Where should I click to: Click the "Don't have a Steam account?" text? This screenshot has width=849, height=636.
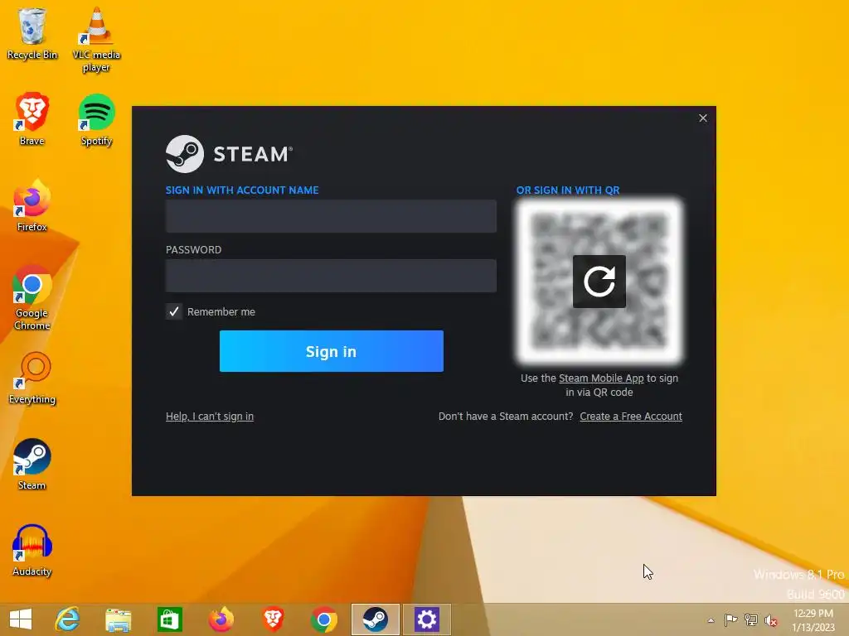(x=506, y=417)
